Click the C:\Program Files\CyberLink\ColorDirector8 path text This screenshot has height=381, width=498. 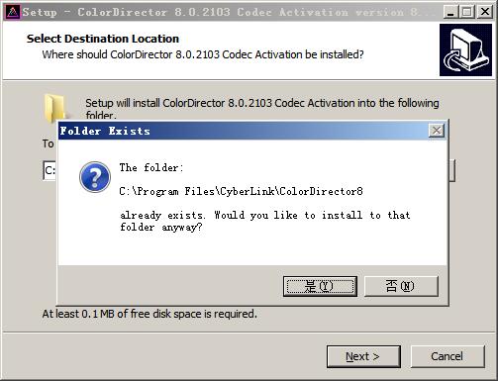click(x=242, y=191)
